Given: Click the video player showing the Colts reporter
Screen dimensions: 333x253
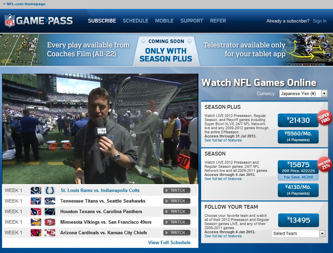Looking at the screenshot, I should pos(100,129).
